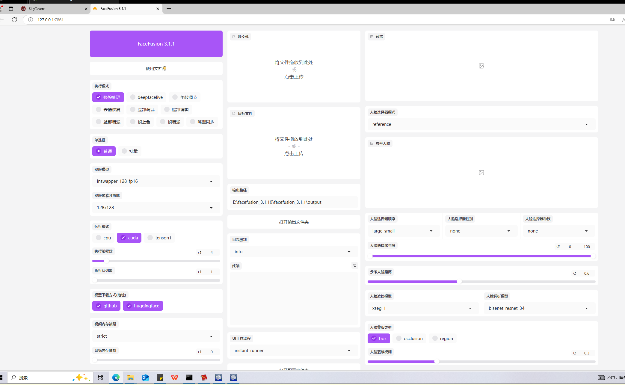The width and height of the screenshot is (625, 385).
Task: Open the UI工作流程 dropdown showing instant_runner
Action: [294, 351]
